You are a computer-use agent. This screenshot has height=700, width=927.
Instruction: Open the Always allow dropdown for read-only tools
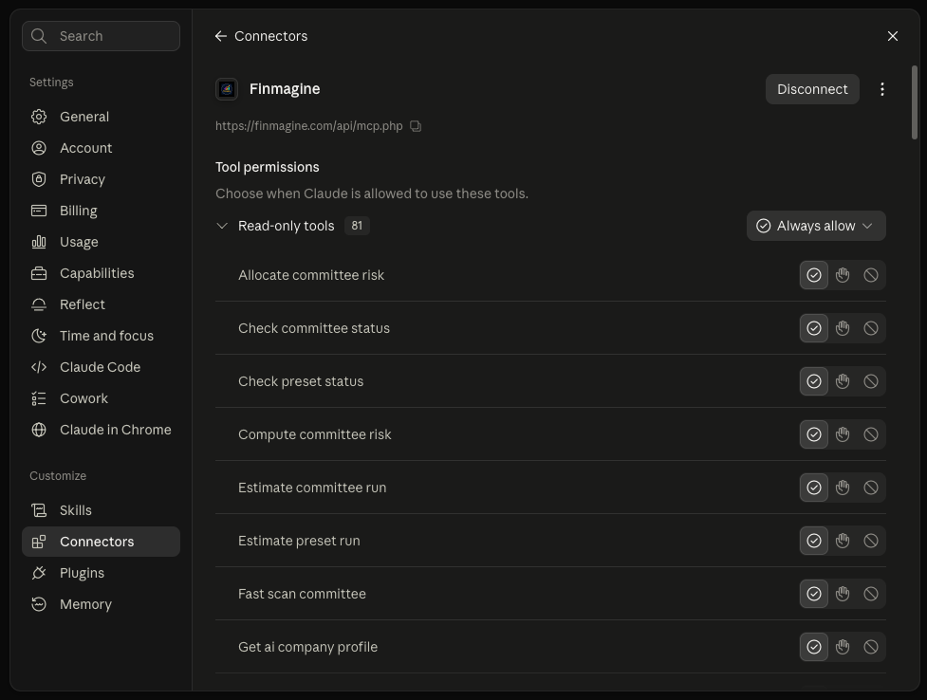(816, 226)
